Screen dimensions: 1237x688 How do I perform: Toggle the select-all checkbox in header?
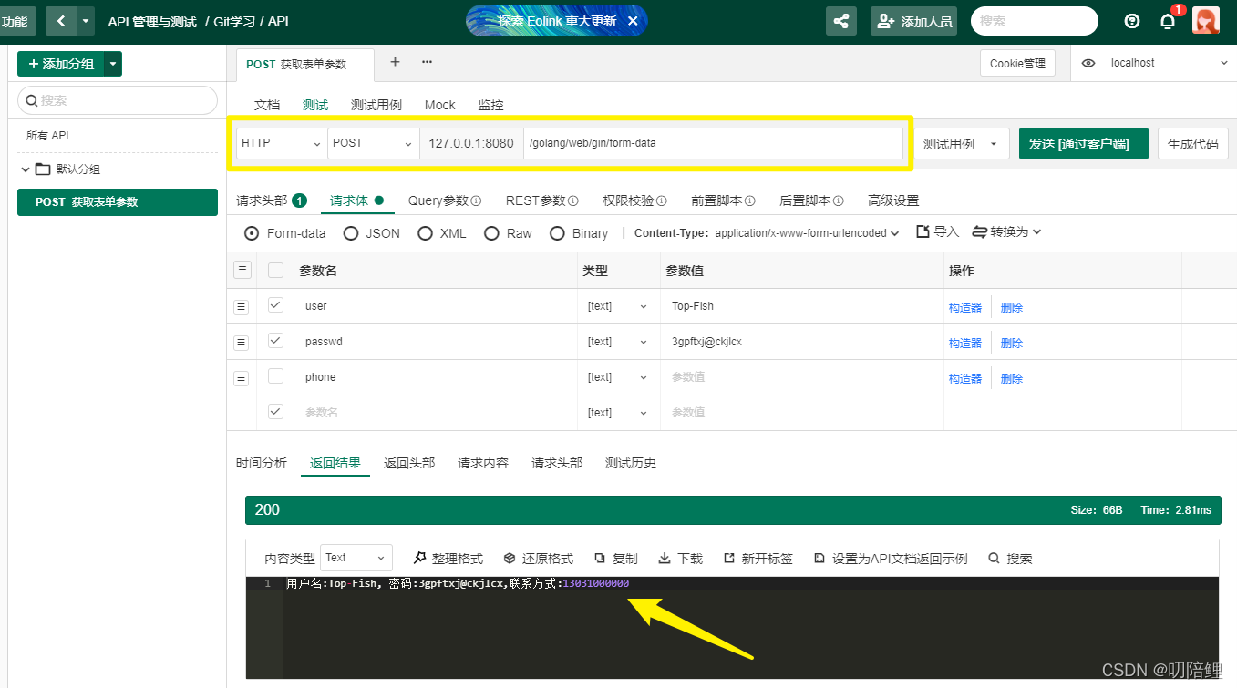click(x=275, y=270)
